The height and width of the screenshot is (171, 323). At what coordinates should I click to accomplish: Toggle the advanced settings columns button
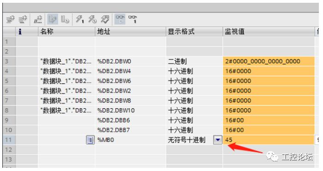65,19
